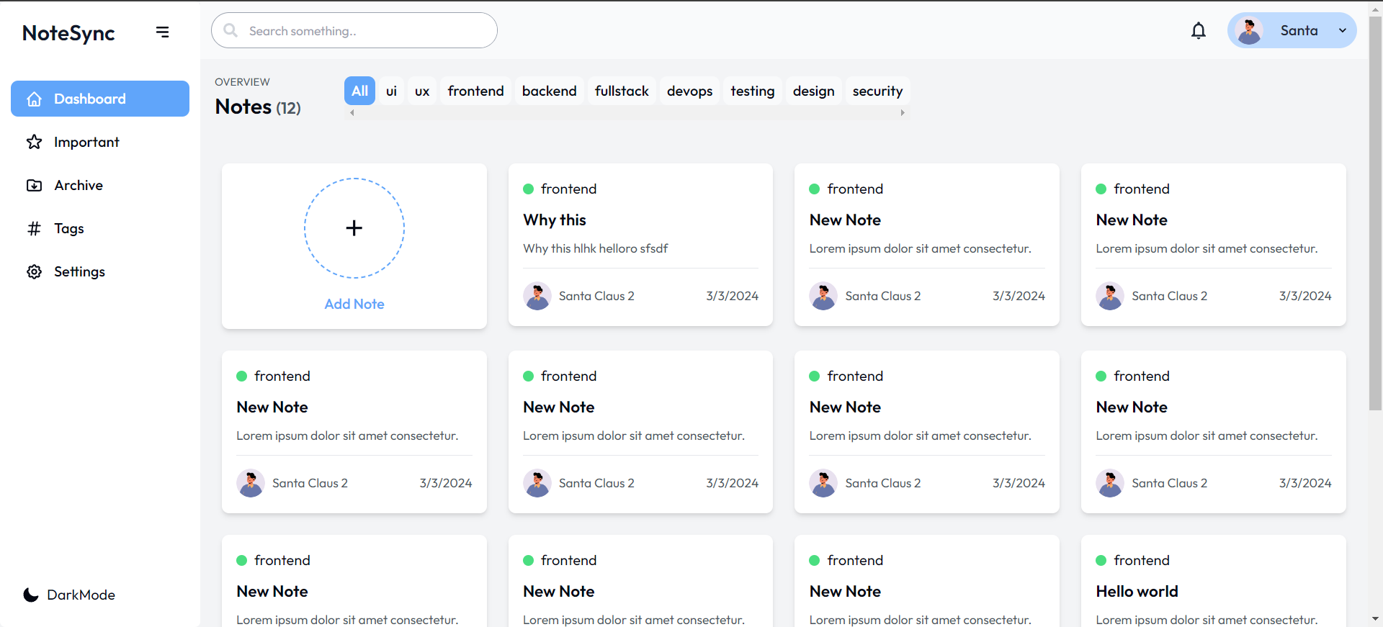Collapse sidebar with hamburger menu icon

coord(162,32)
